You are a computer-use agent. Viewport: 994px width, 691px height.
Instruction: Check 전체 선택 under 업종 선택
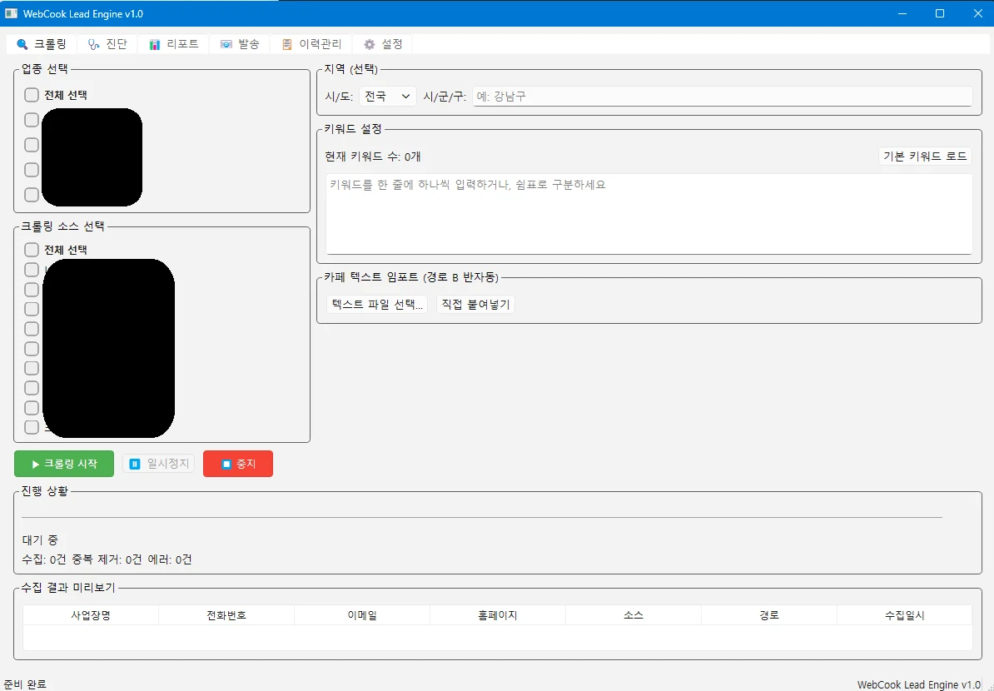56,95
